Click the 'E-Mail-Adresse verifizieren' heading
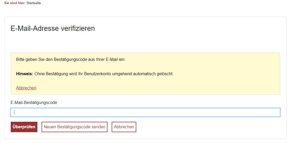The width and height of the screenshot is (289, 145). (x=53, y=28)
